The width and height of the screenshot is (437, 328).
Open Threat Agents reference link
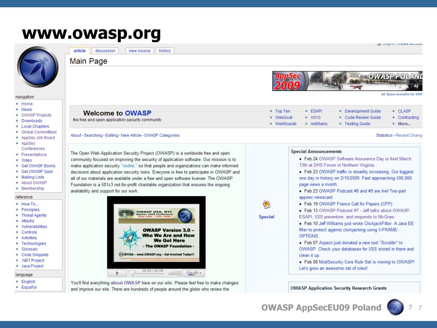34,215
